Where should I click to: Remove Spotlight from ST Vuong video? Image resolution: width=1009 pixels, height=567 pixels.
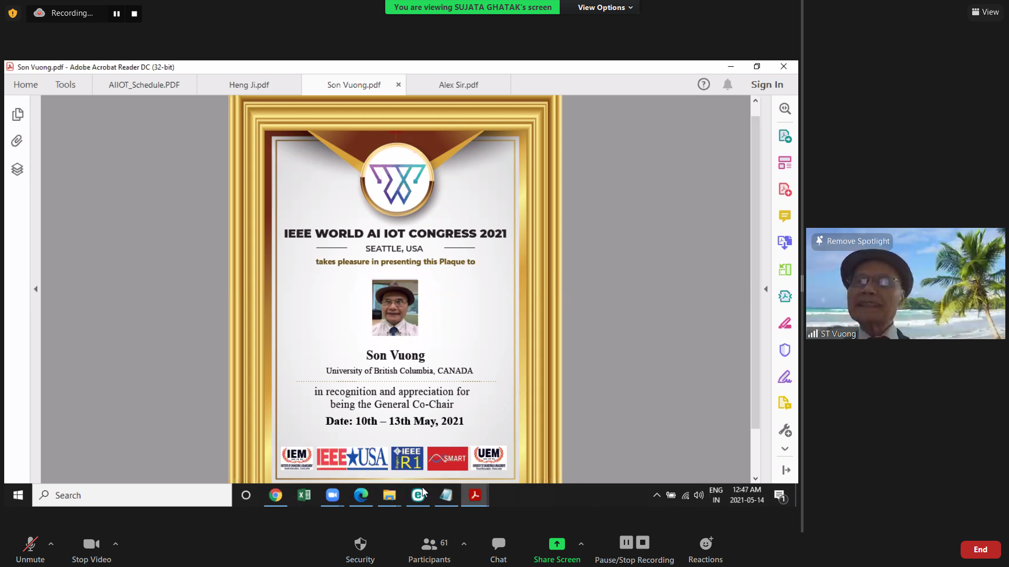click(852, 241)
